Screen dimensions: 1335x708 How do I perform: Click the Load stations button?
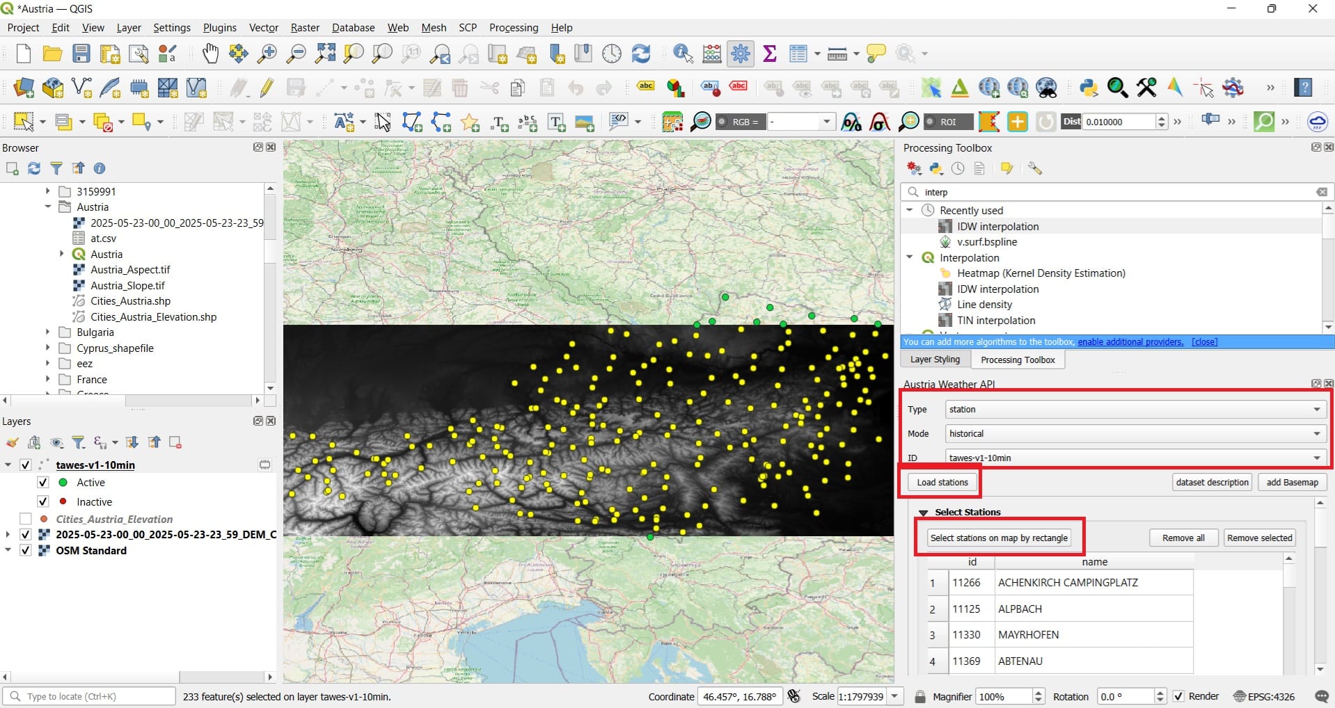[942, 482]
